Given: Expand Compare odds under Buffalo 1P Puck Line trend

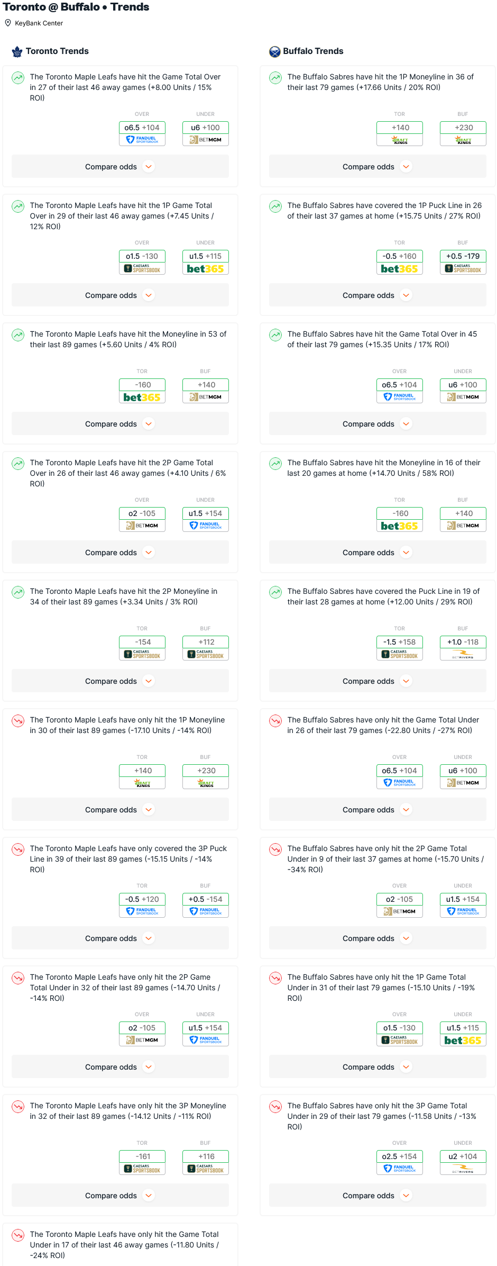Looking at the screenshot, I should click(378, 295).
